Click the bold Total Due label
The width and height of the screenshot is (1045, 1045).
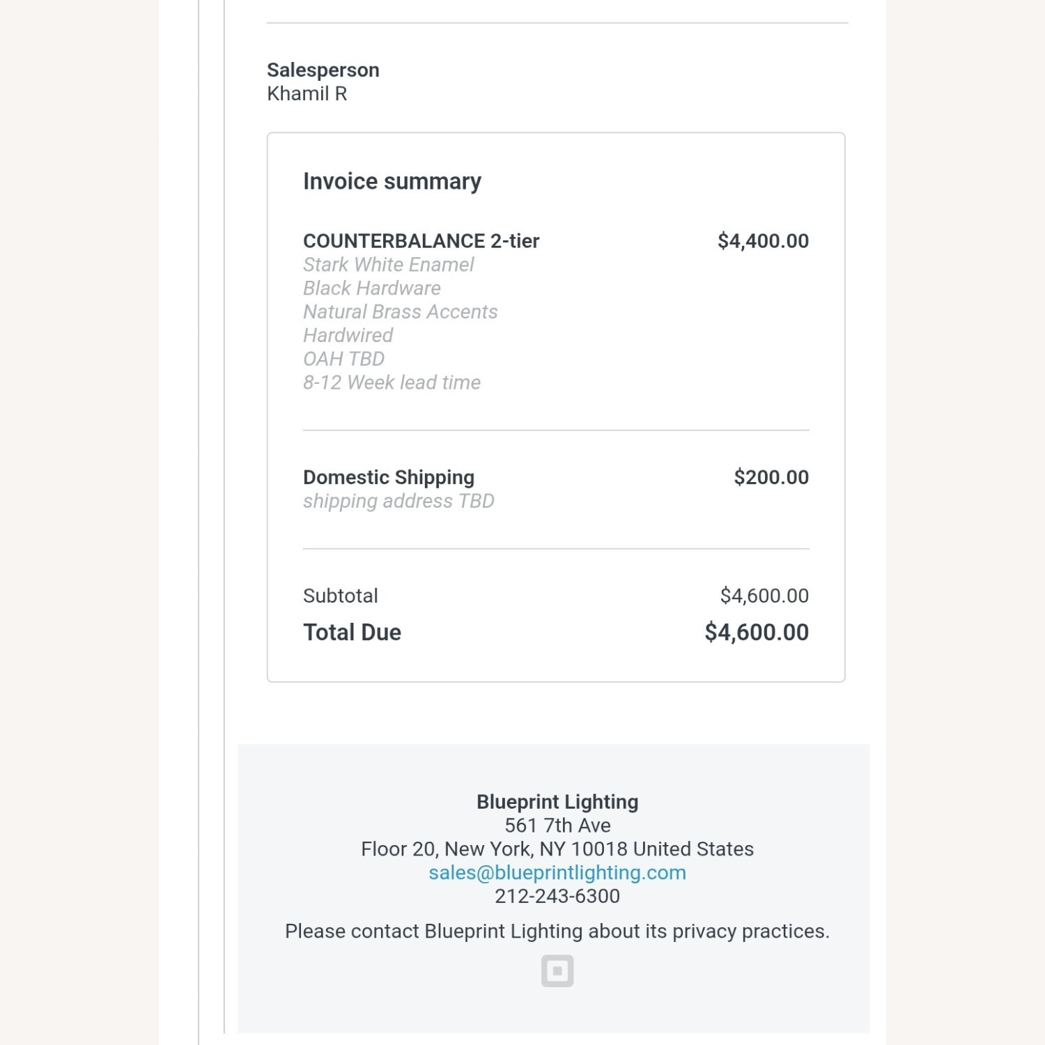click(352, 632)
